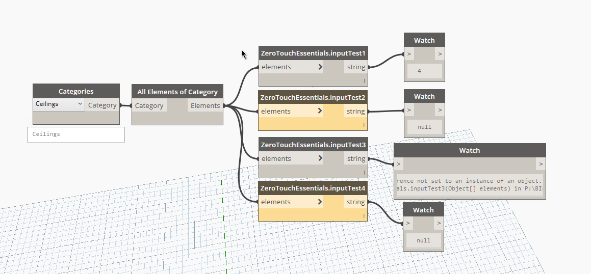This screenshot has width=591, height=274.
Task: Click the chevron beside elements on inputTest3
Action: click(320, 158)
